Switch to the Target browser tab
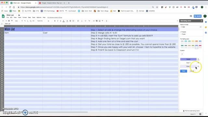 click(52, 3)
